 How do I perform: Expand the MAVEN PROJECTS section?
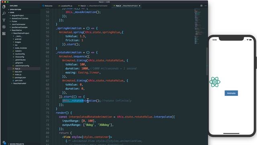coord(17,144)
